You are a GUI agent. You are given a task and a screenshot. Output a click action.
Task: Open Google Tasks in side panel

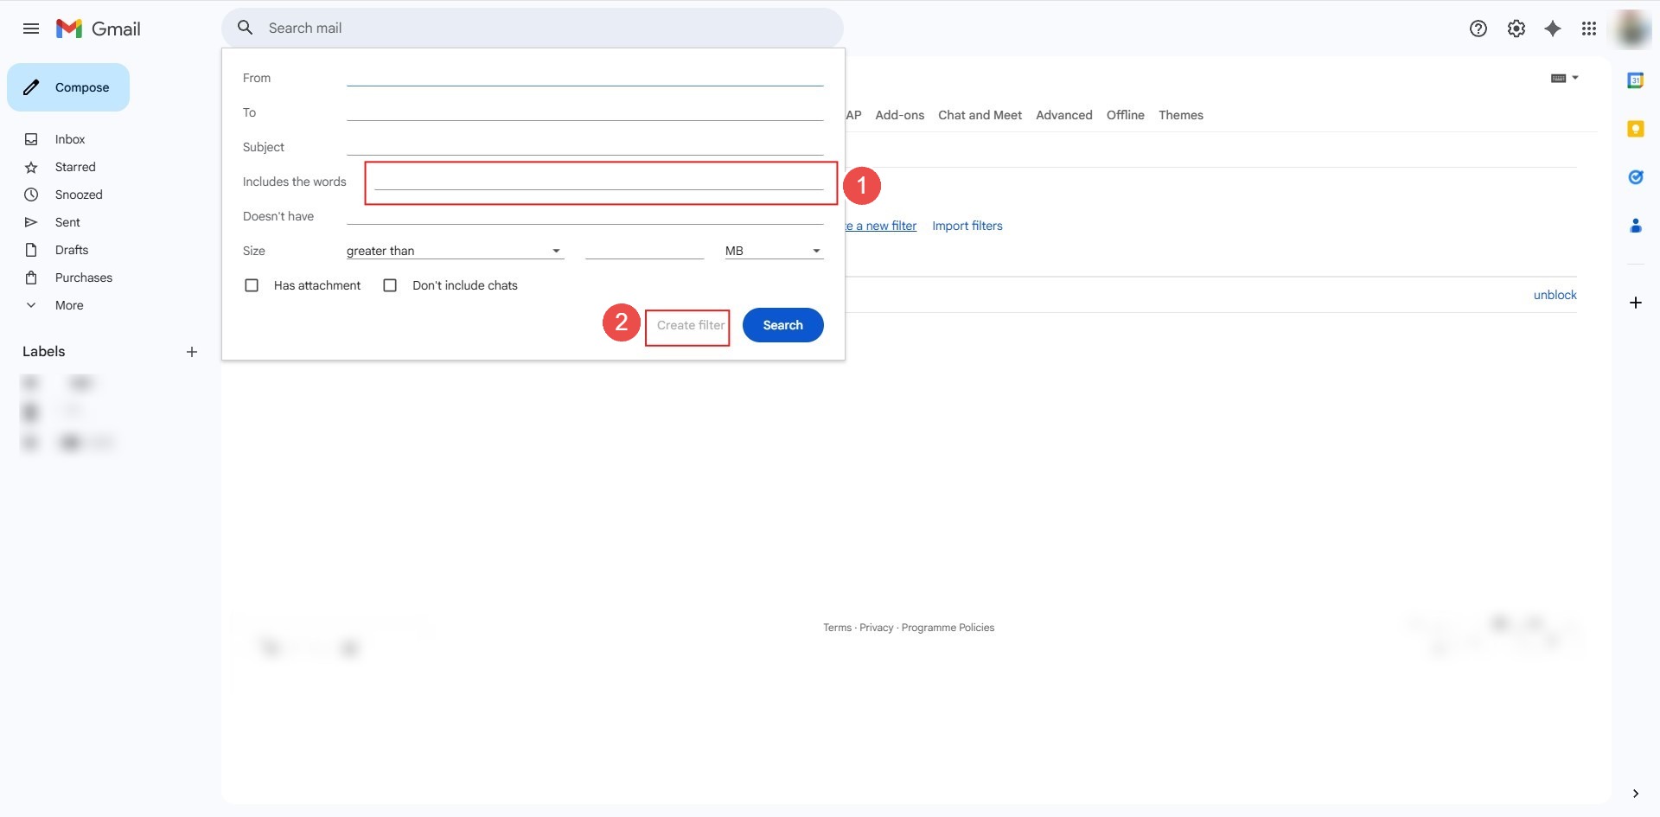click(x=1635, y=177)
